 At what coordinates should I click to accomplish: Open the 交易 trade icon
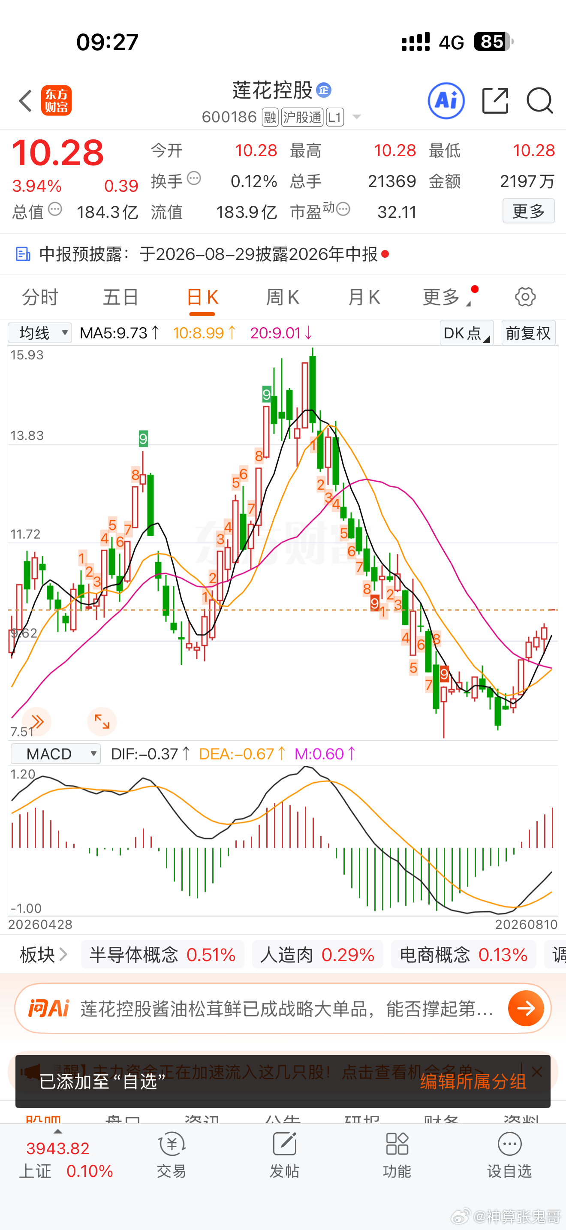[172, 1155]
